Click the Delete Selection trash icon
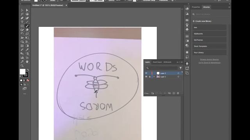This screenshot has width=250, height=140. coord(178,93)
